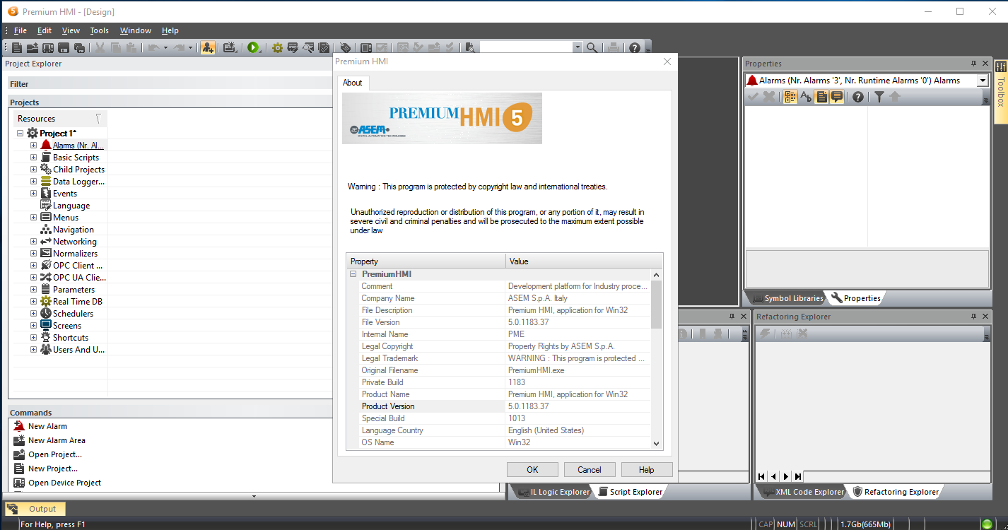Click toolbar search input field
This screenshot has height=530, width=1008.
(526, 47)
